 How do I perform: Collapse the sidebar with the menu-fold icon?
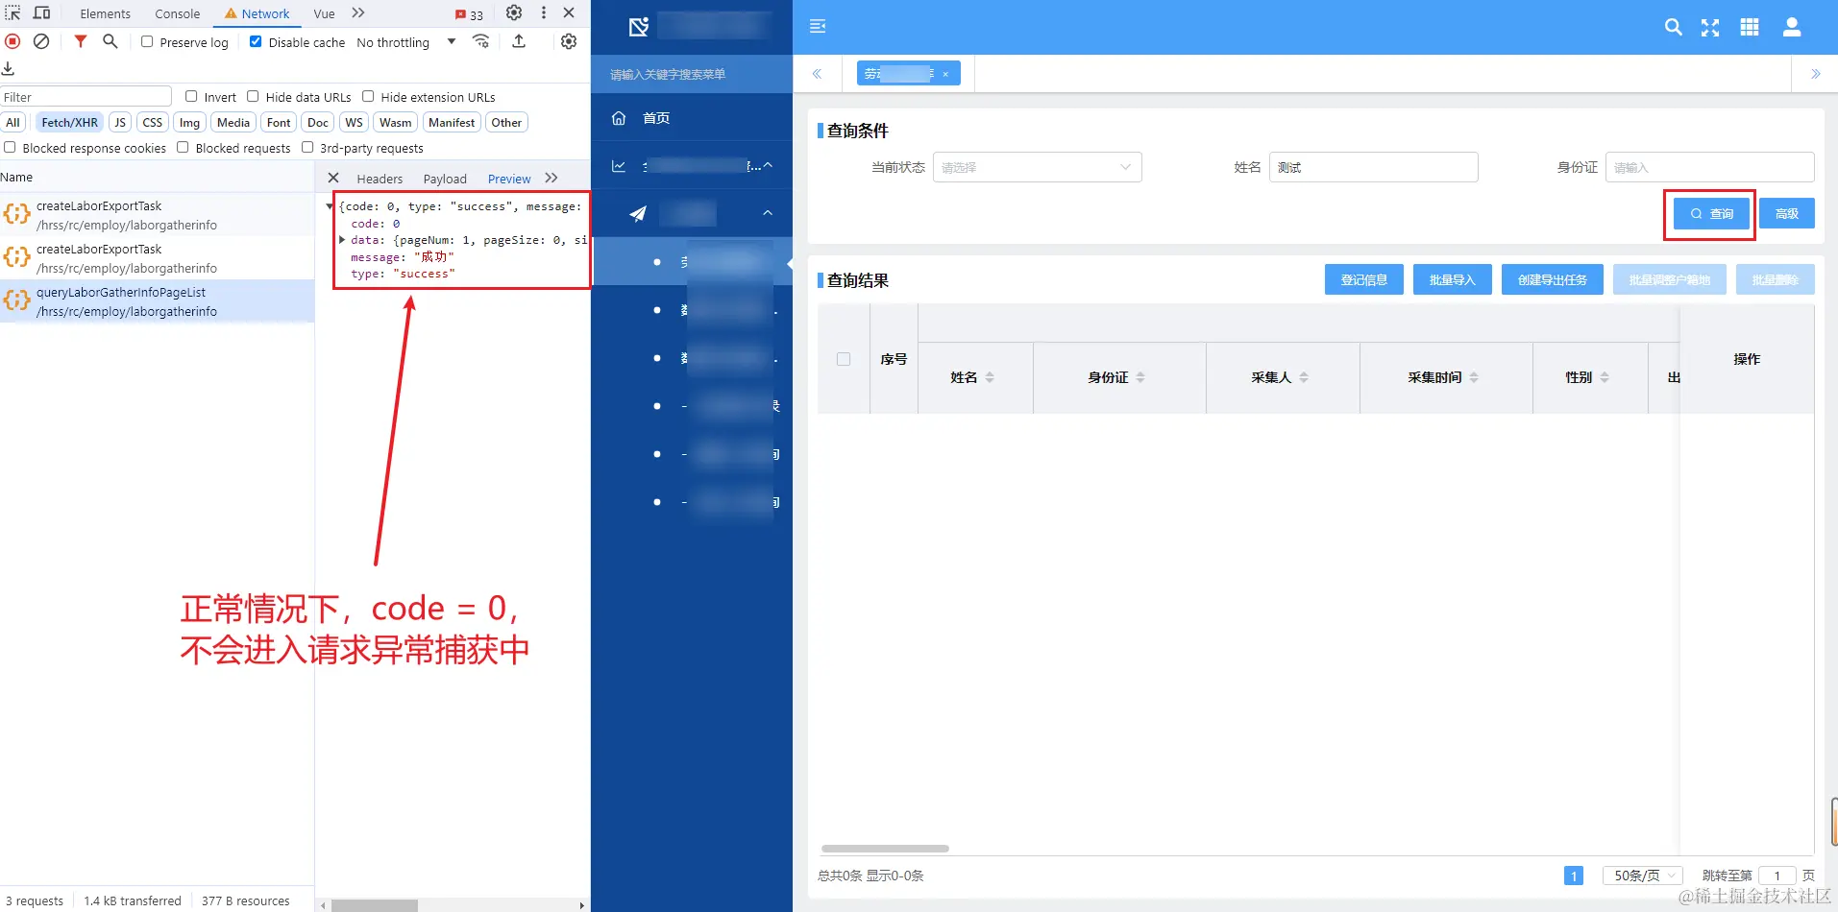coord(818,27)
